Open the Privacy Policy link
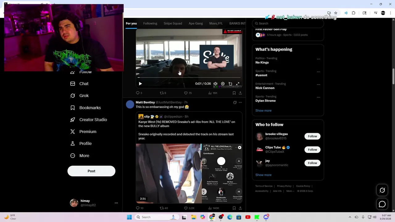Viewport: 395px width, 222px height. [x=284, y=186]
